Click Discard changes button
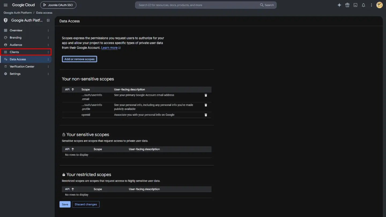 pyautogui.click(x=86, y=204)
